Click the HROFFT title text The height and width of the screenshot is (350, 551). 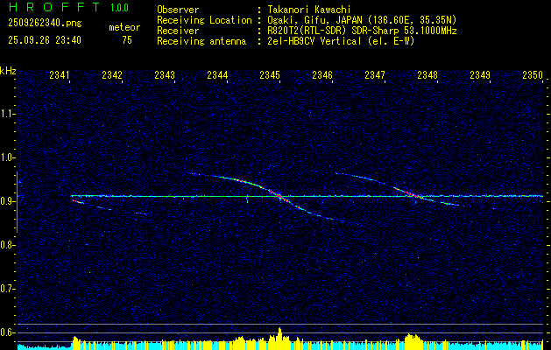pos(53,7)
